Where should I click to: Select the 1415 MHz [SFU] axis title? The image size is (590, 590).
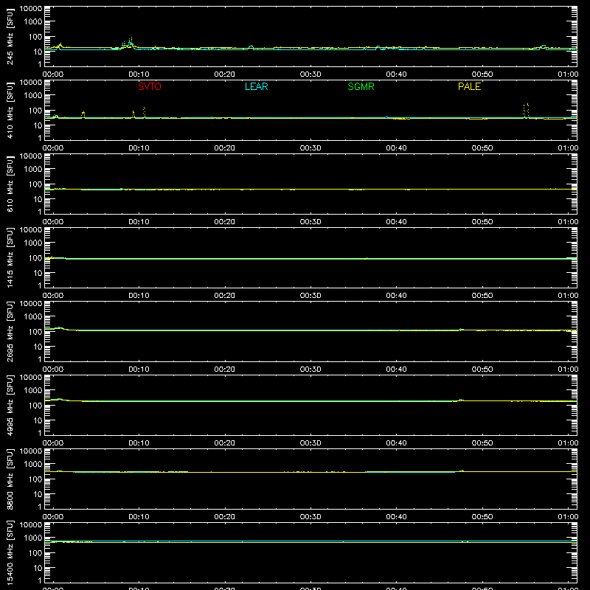coord(10,258)
